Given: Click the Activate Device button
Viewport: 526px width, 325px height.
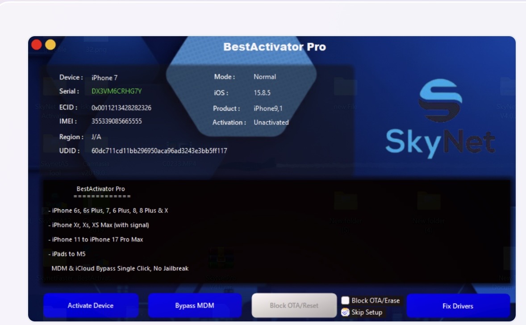Looking at the screenshot, I should pos(91,306).
